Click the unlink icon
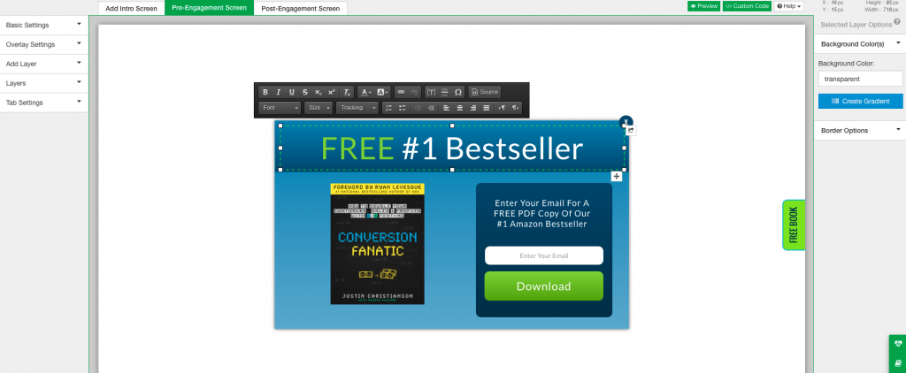This screenshot has height=373, width=906. click(414, 93)
